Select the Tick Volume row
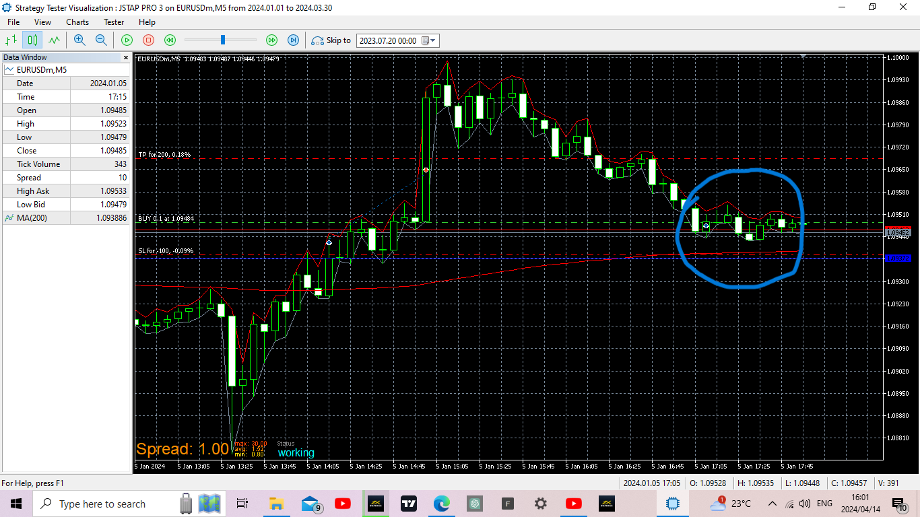Image resolution: width=920 pixels, height=517 pixels. 67,164
